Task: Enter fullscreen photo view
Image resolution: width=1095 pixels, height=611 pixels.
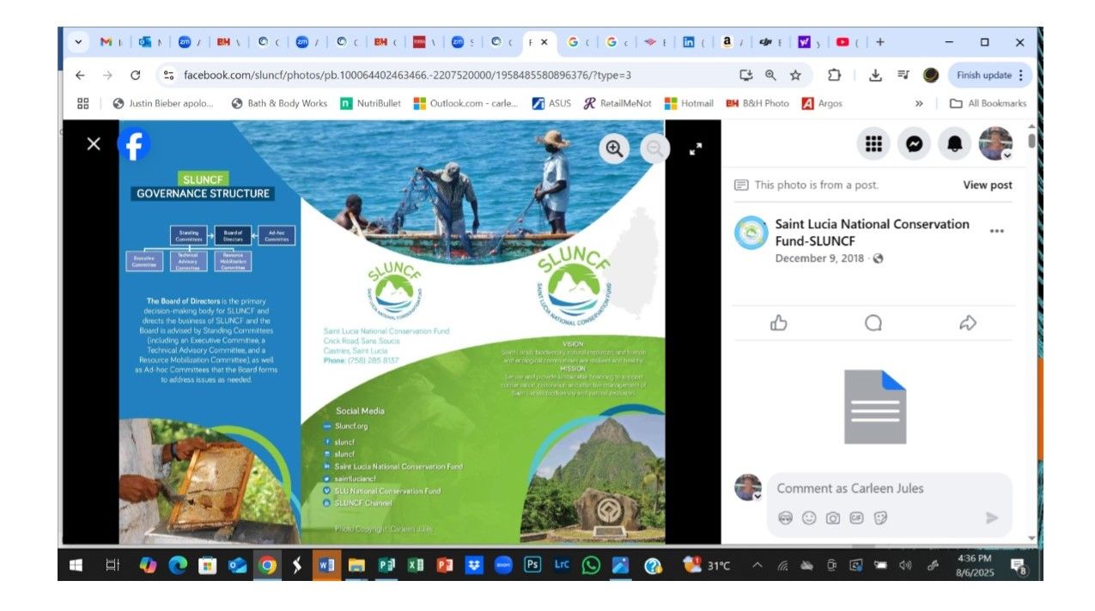Action: click(696, 148)
